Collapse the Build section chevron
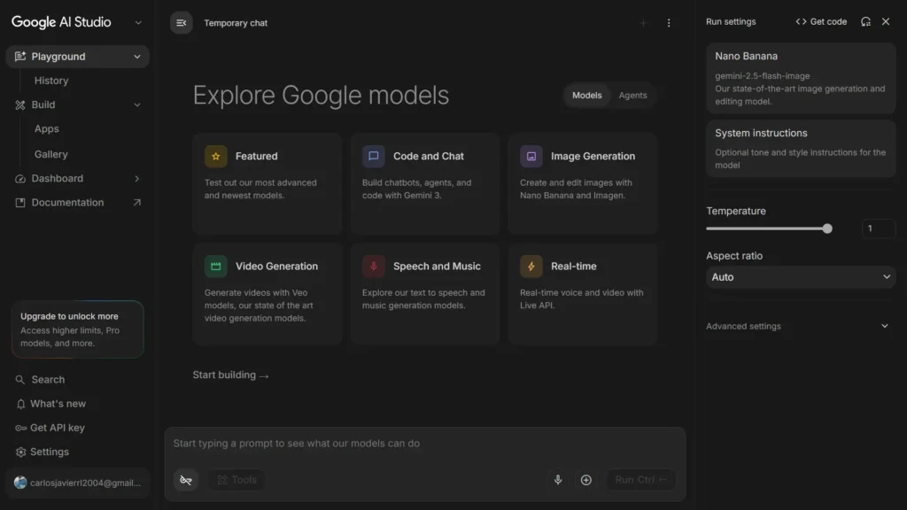The image size is (907, 510). pos(137,104)
